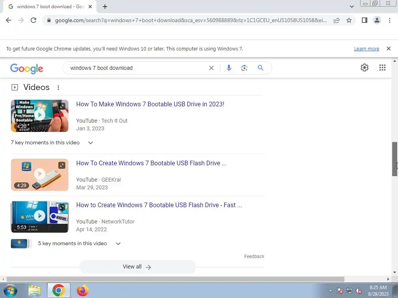Click the horizontal scrollbar thumb
The image size is (398, 298).
pyautogui.click(x=175, y=279)
